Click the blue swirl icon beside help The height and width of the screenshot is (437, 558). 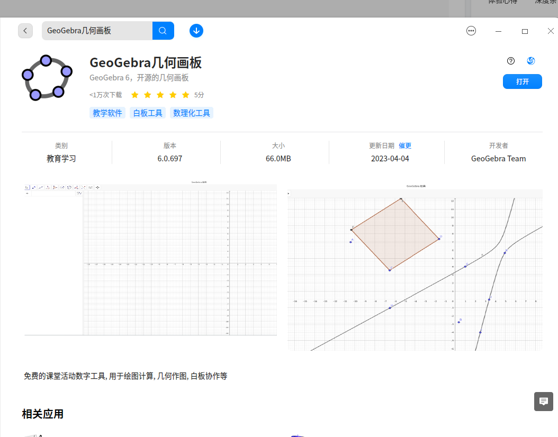tap(530, 61)
